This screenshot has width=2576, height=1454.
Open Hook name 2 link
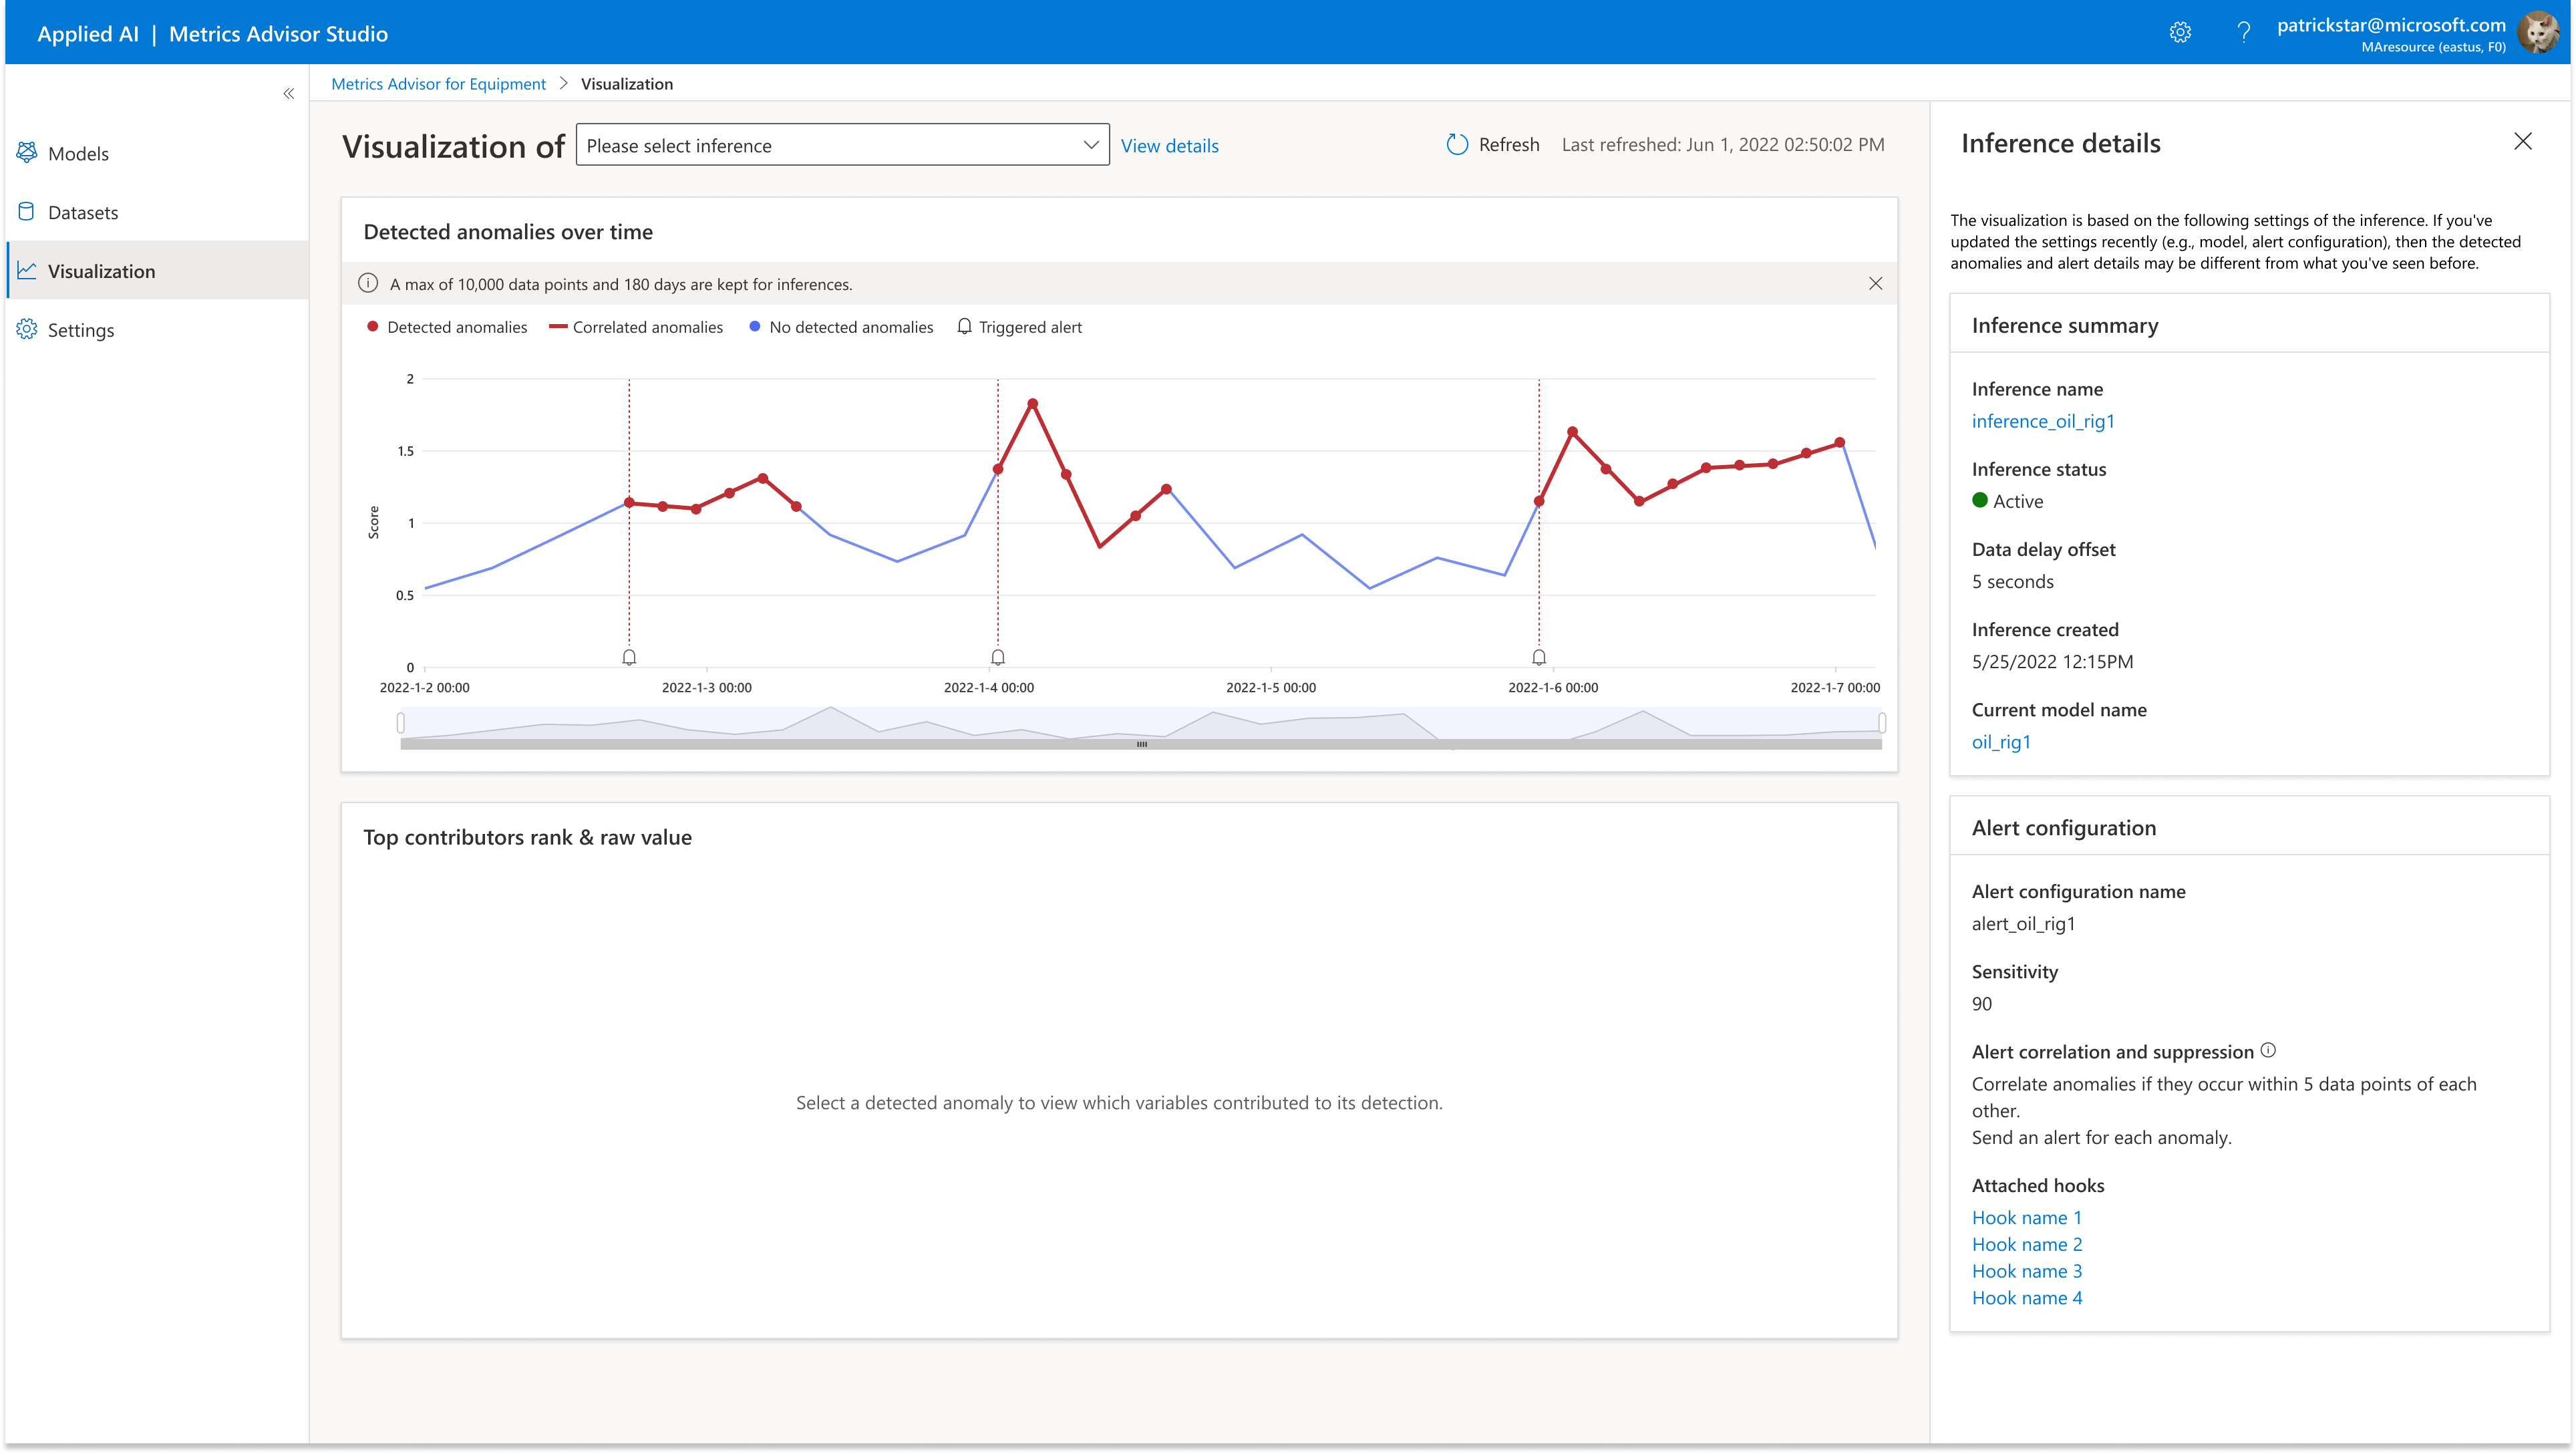[2026, 1244]
